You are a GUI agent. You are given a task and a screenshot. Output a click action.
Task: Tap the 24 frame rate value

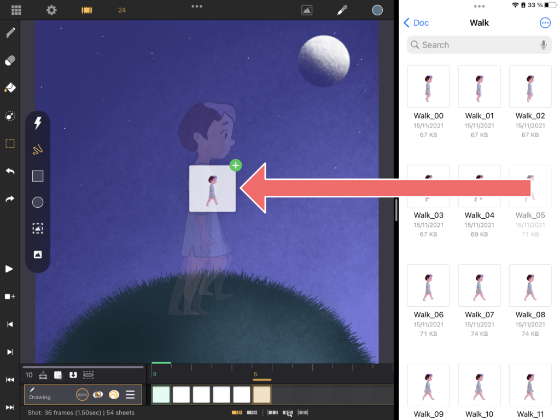pos(122,10)
